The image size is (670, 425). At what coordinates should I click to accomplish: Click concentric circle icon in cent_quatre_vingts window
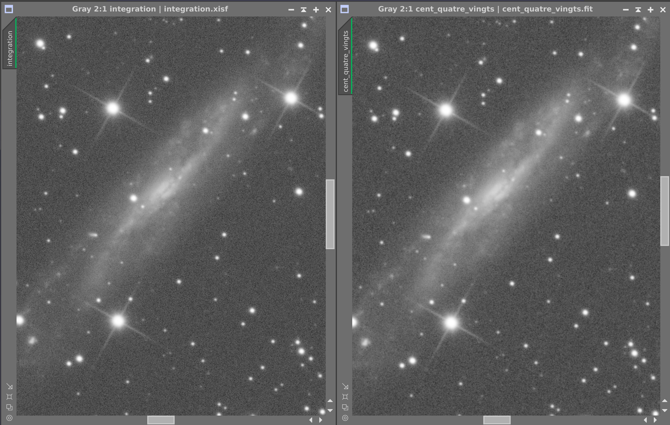point(345,418)
